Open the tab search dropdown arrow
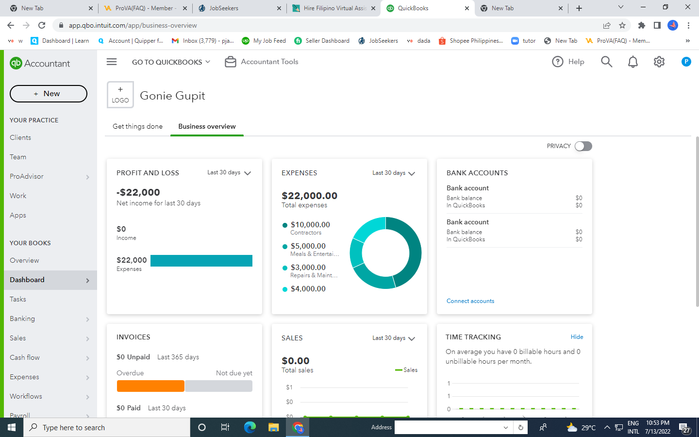The height and width of the screenshot is (437, 699). click(621, 7)
